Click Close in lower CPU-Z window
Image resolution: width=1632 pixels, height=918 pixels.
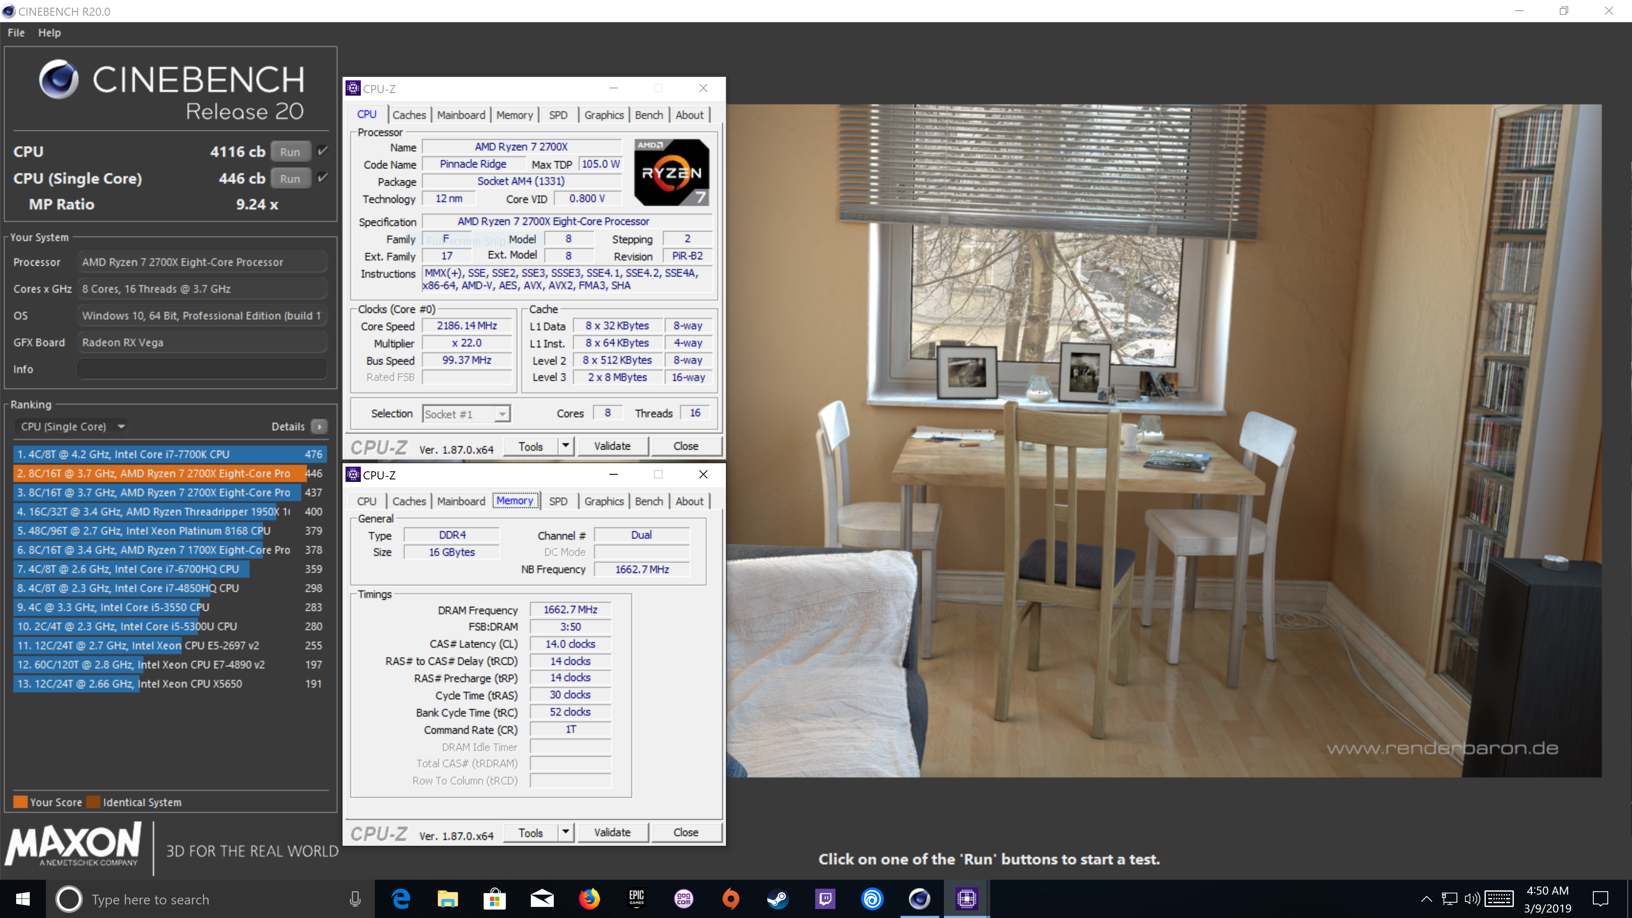point(686,833)
